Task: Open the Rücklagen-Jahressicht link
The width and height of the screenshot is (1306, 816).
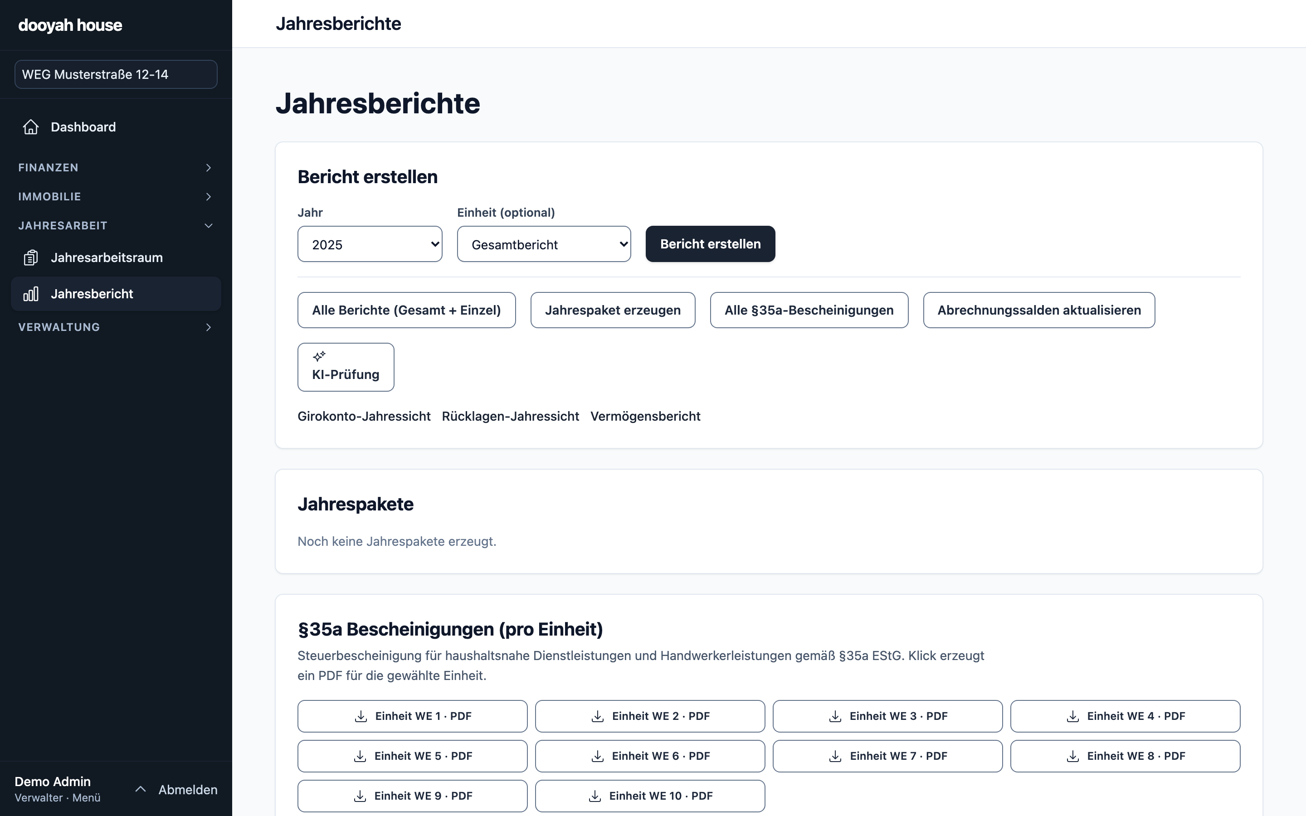Action: click(x=510, y=416)
